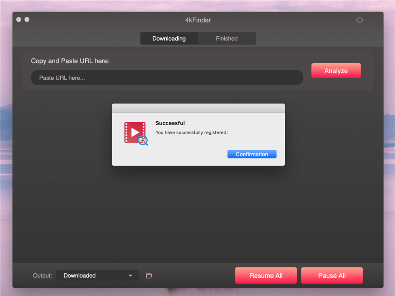This screenshot has width=395, height=296.
Task: Click the Output label text
Action: [x=42, y=275]
